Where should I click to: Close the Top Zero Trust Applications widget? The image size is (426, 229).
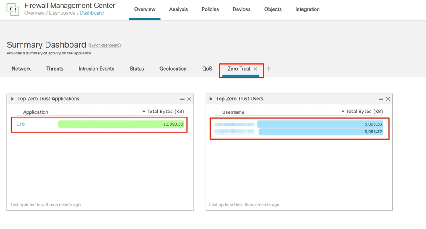coord(189,99)
